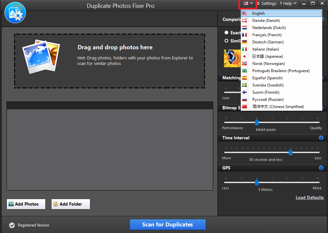Choose Danske (Danish) language
This screenshot has height=233, width=328.
[281, 21]
